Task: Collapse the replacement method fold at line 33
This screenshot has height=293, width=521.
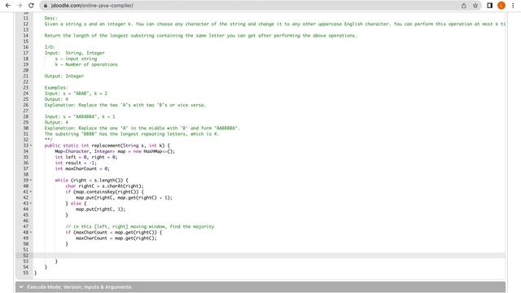Action: (31, 146)
